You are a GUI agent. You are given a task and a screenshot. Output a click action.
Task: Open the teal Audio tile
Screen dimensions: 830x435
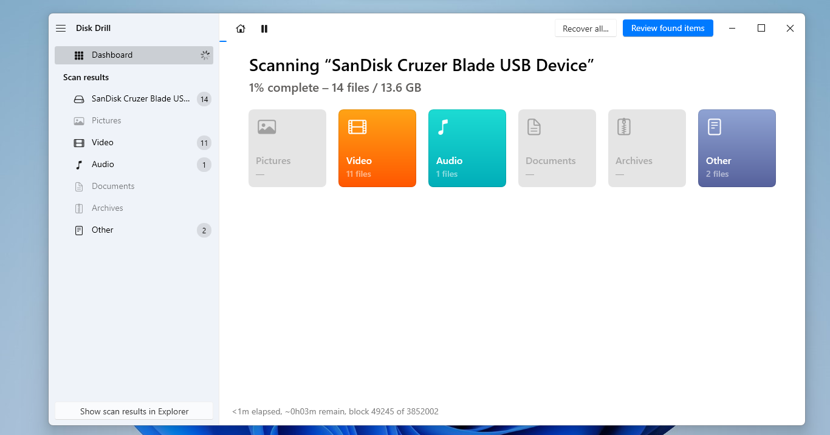467,148
